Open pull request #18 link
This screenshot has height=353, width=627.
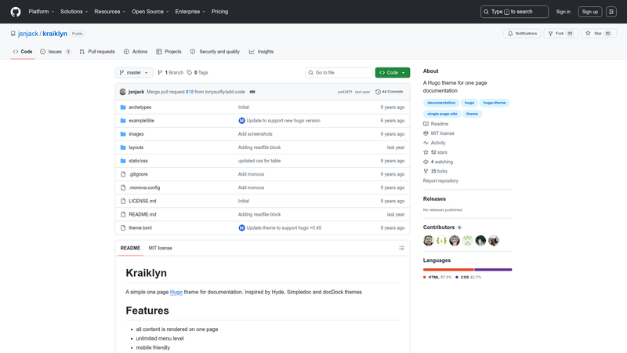tap(190, 92)
